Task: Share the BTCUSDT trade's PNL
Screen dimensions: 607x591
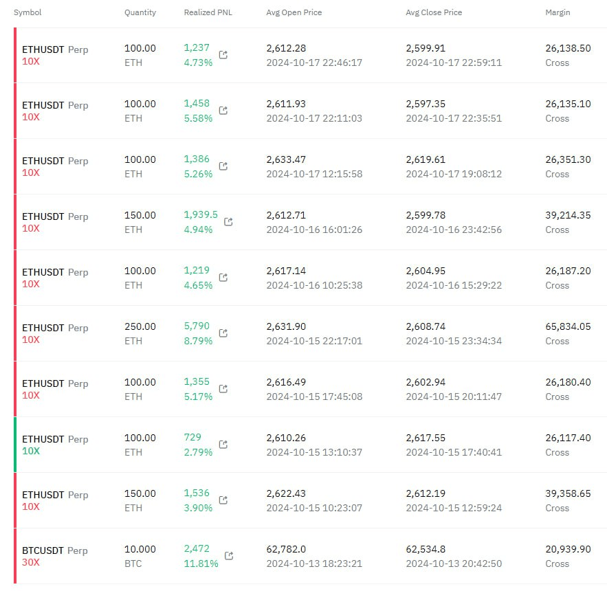Action: 229,556
